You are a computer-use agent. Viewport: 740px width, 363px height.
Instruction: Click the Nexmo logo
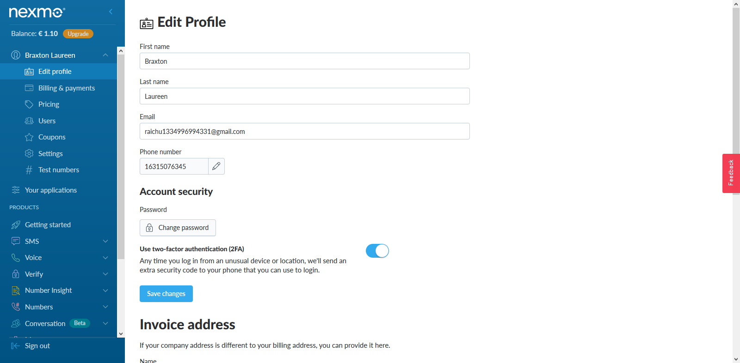click(x=37, y=12)
